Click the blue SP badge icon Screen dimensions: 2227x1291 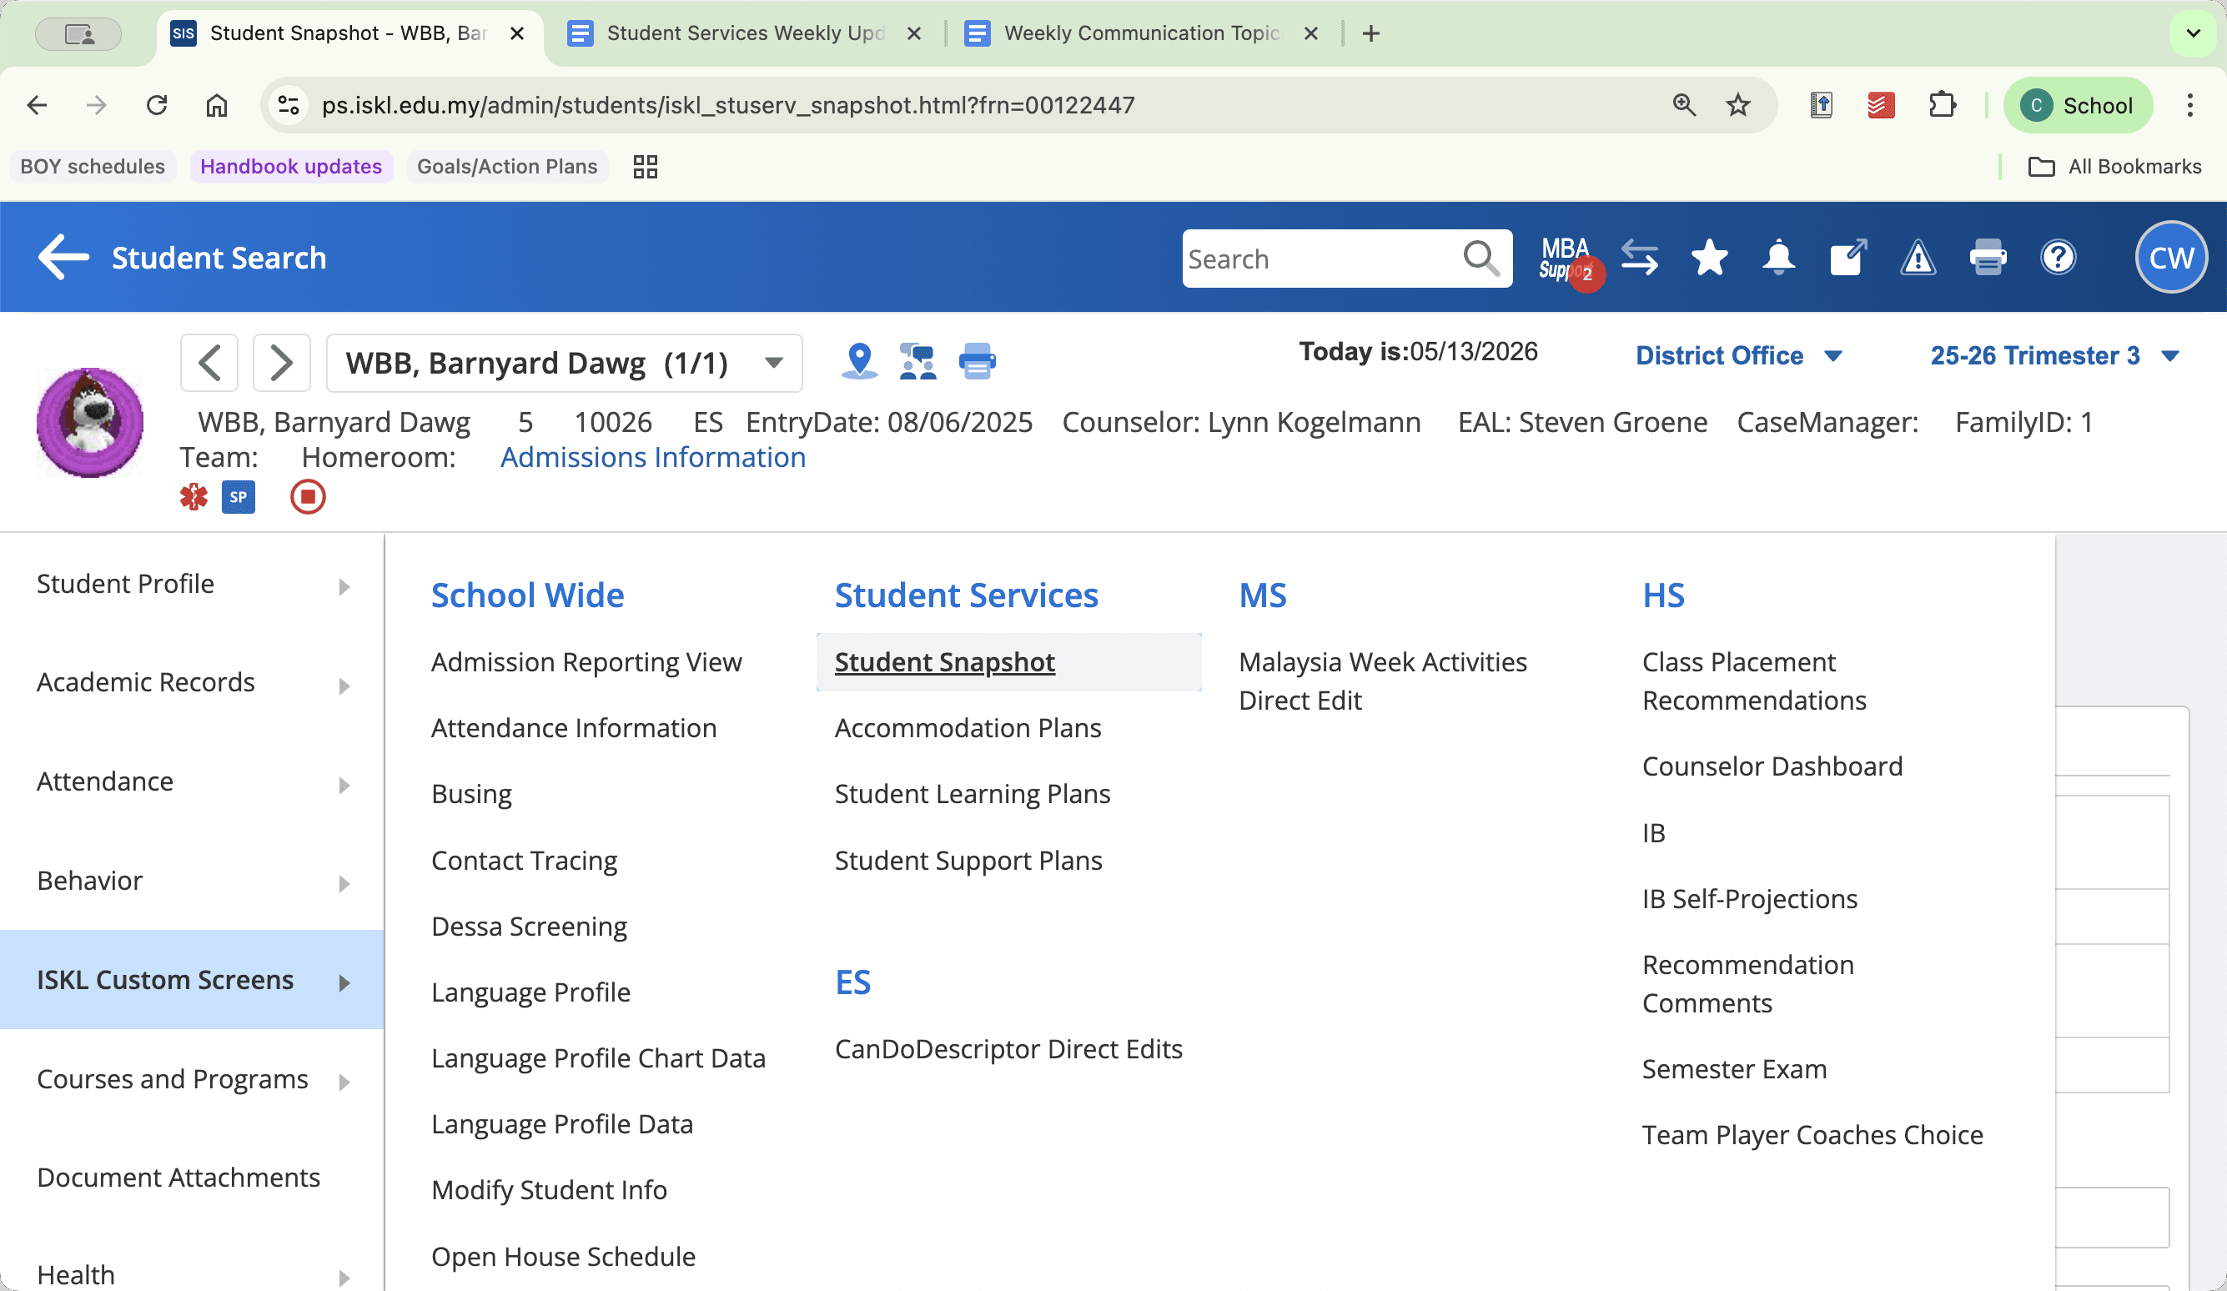[238, 496]
